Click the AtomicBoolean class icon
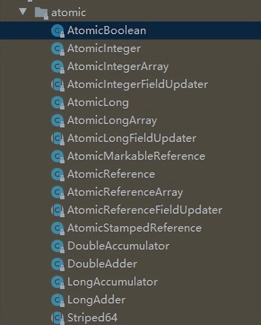The width and height of the screenshot is (261, 325). [57, 31]
